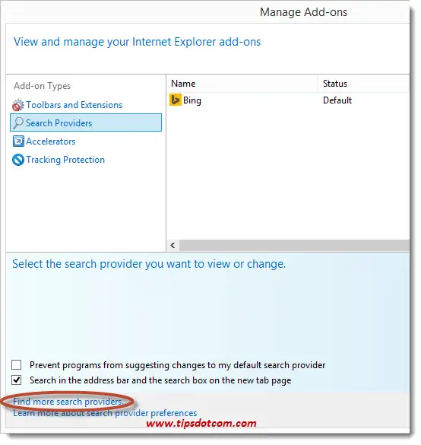This screenshot has width=421, height=445.
Task: Click the horizontal scrollbar left arrow
Action: click(173, 245)
